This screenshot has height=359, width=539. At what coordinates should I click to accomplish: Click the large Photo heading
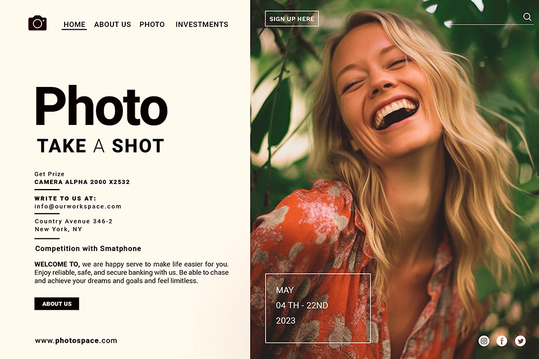pos(102,106)
